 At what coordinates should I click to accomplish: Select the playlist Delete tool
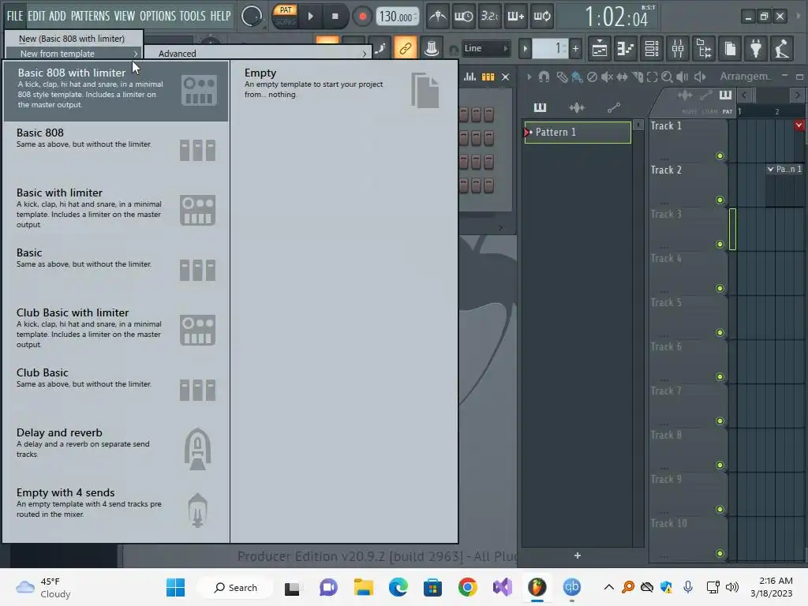(592, 77)
